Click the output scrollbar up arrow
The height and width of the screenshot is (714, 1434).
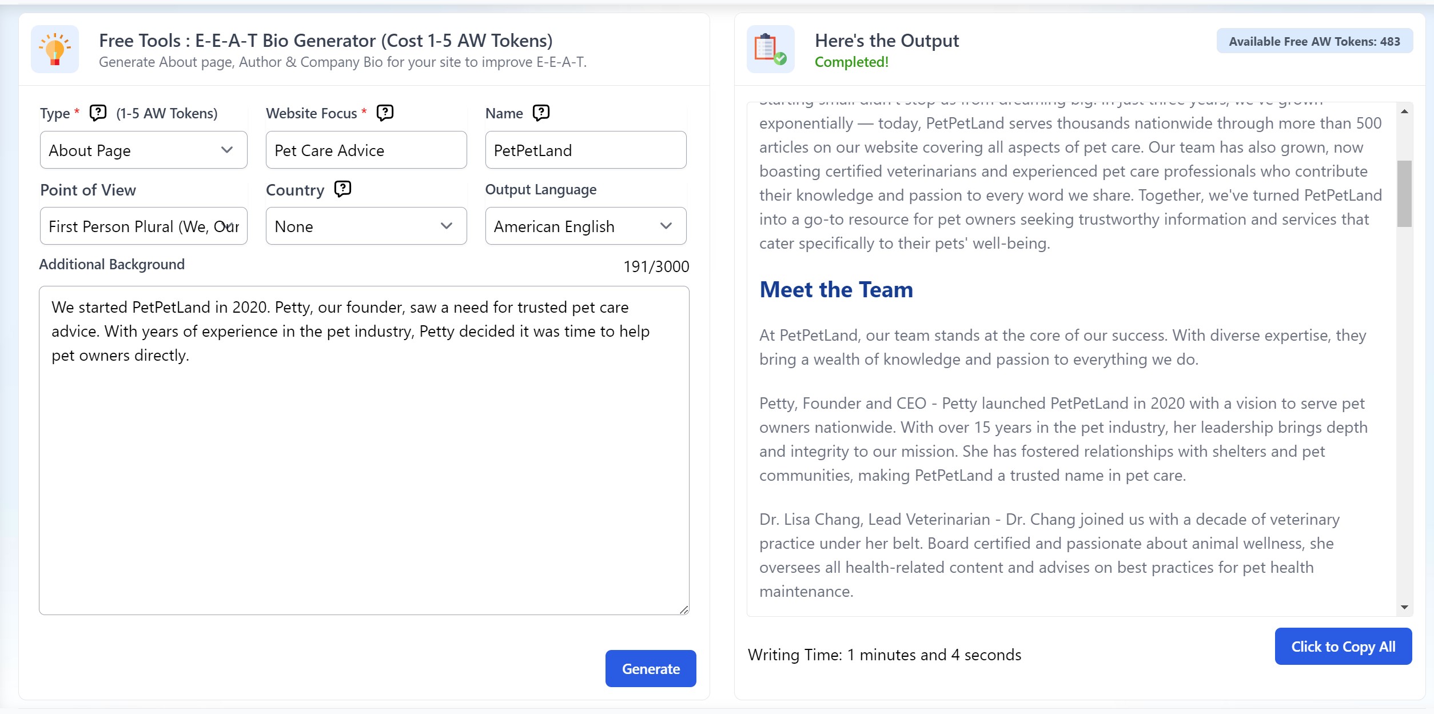1404,111
